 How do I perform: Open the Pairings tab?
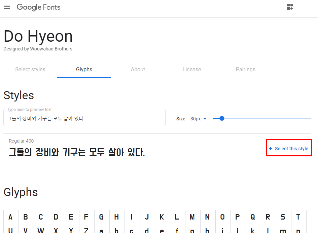tap(246, 70)
